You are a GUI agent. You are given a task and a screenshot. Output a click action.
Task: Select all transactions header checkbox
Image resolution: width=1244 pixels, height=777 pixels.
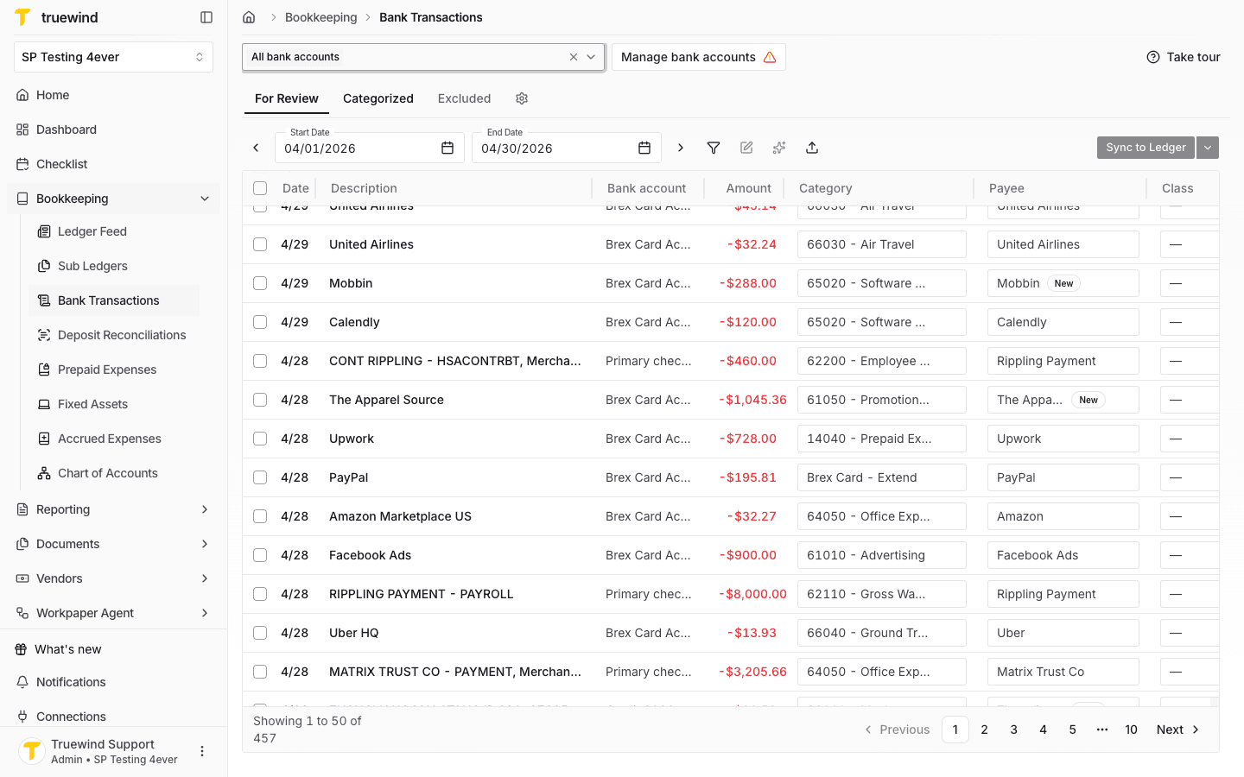(260, 188)
